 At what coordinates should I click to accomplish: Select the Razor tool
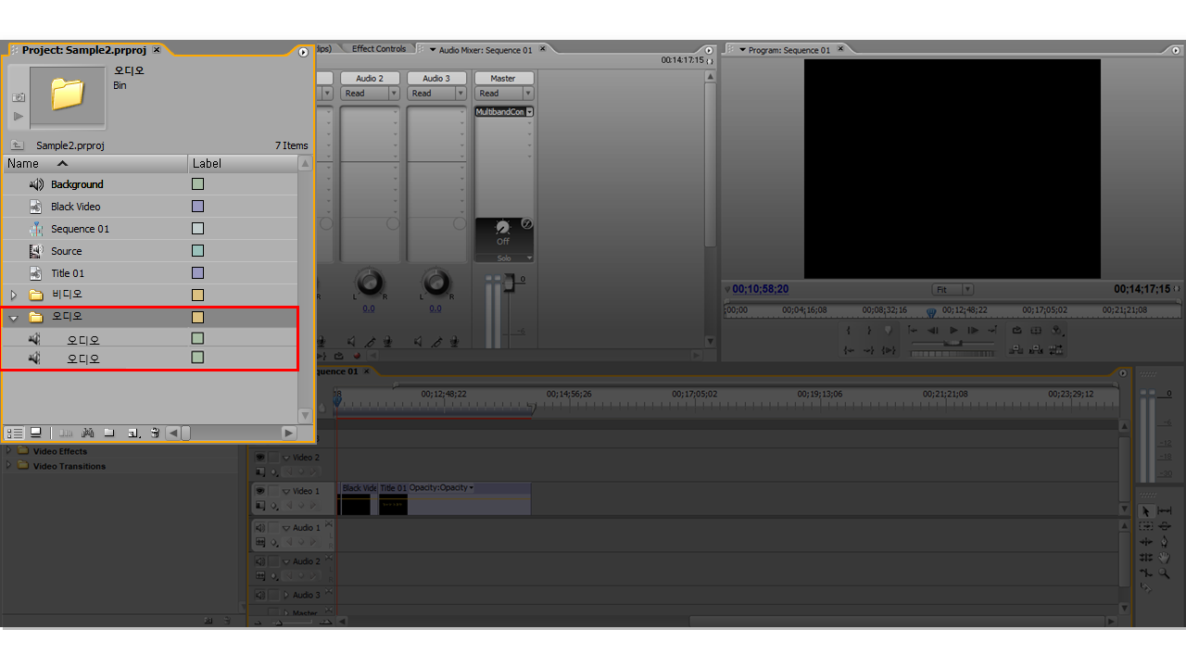tap(1146, 587)
